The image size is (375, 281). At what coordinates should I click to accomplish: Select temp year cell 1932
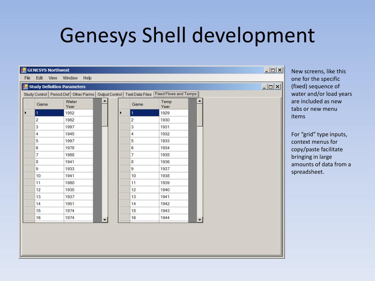pyautogui.click(x=174, y=134)
